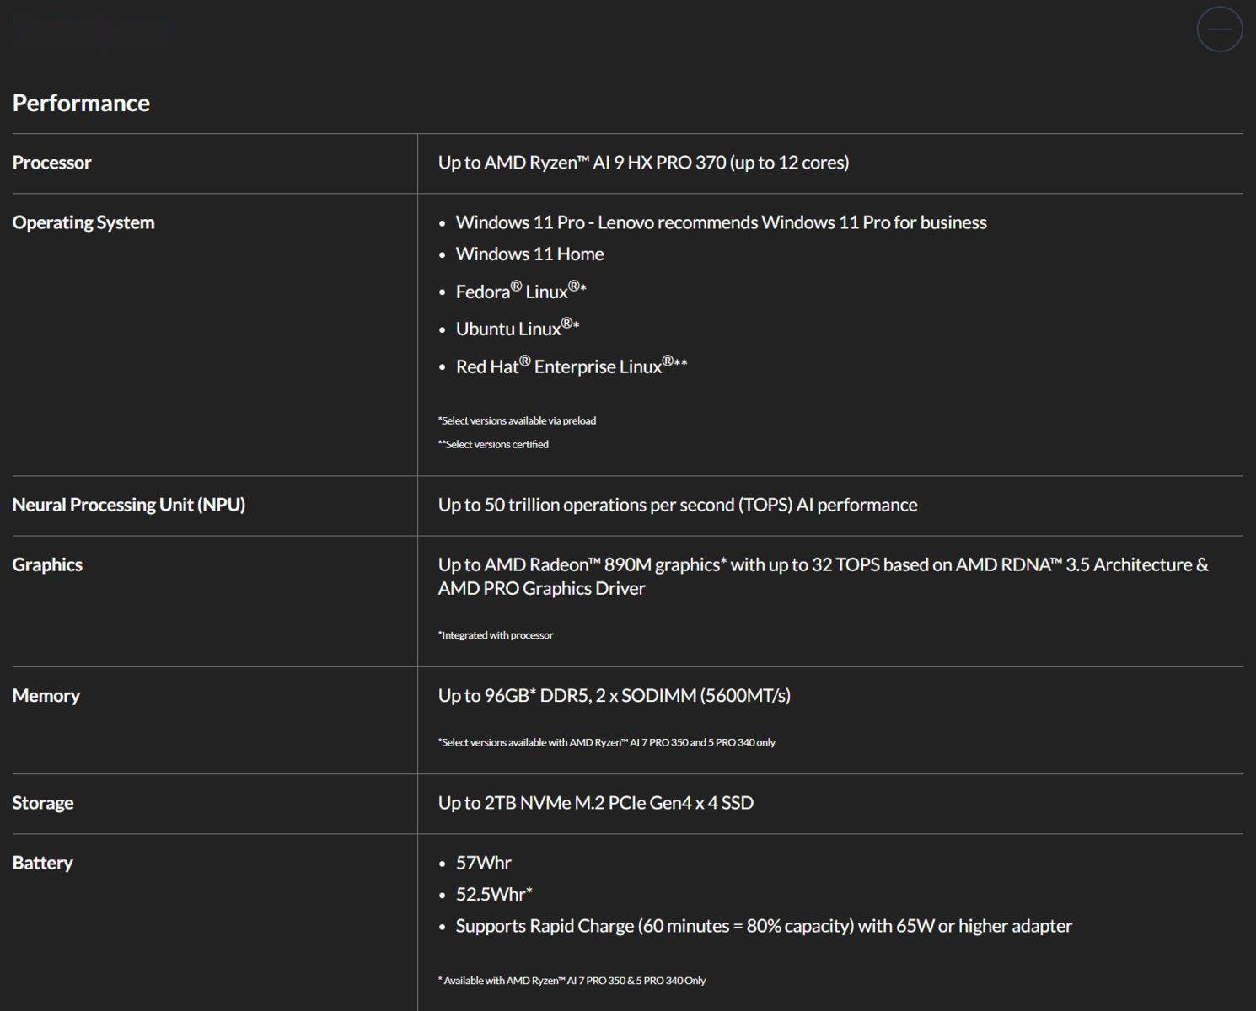The image size is (1256, 1011).
Task: Click the 'Integrated with processor' footnote
Action: (x=496, y=635)
